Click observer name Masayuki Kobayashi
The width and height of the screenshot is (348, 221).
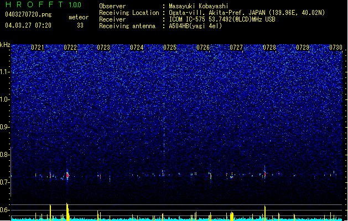pyautogui.click(x=199, y=6)
